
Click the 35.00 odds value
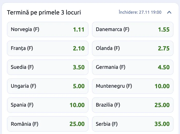[162, 124]
